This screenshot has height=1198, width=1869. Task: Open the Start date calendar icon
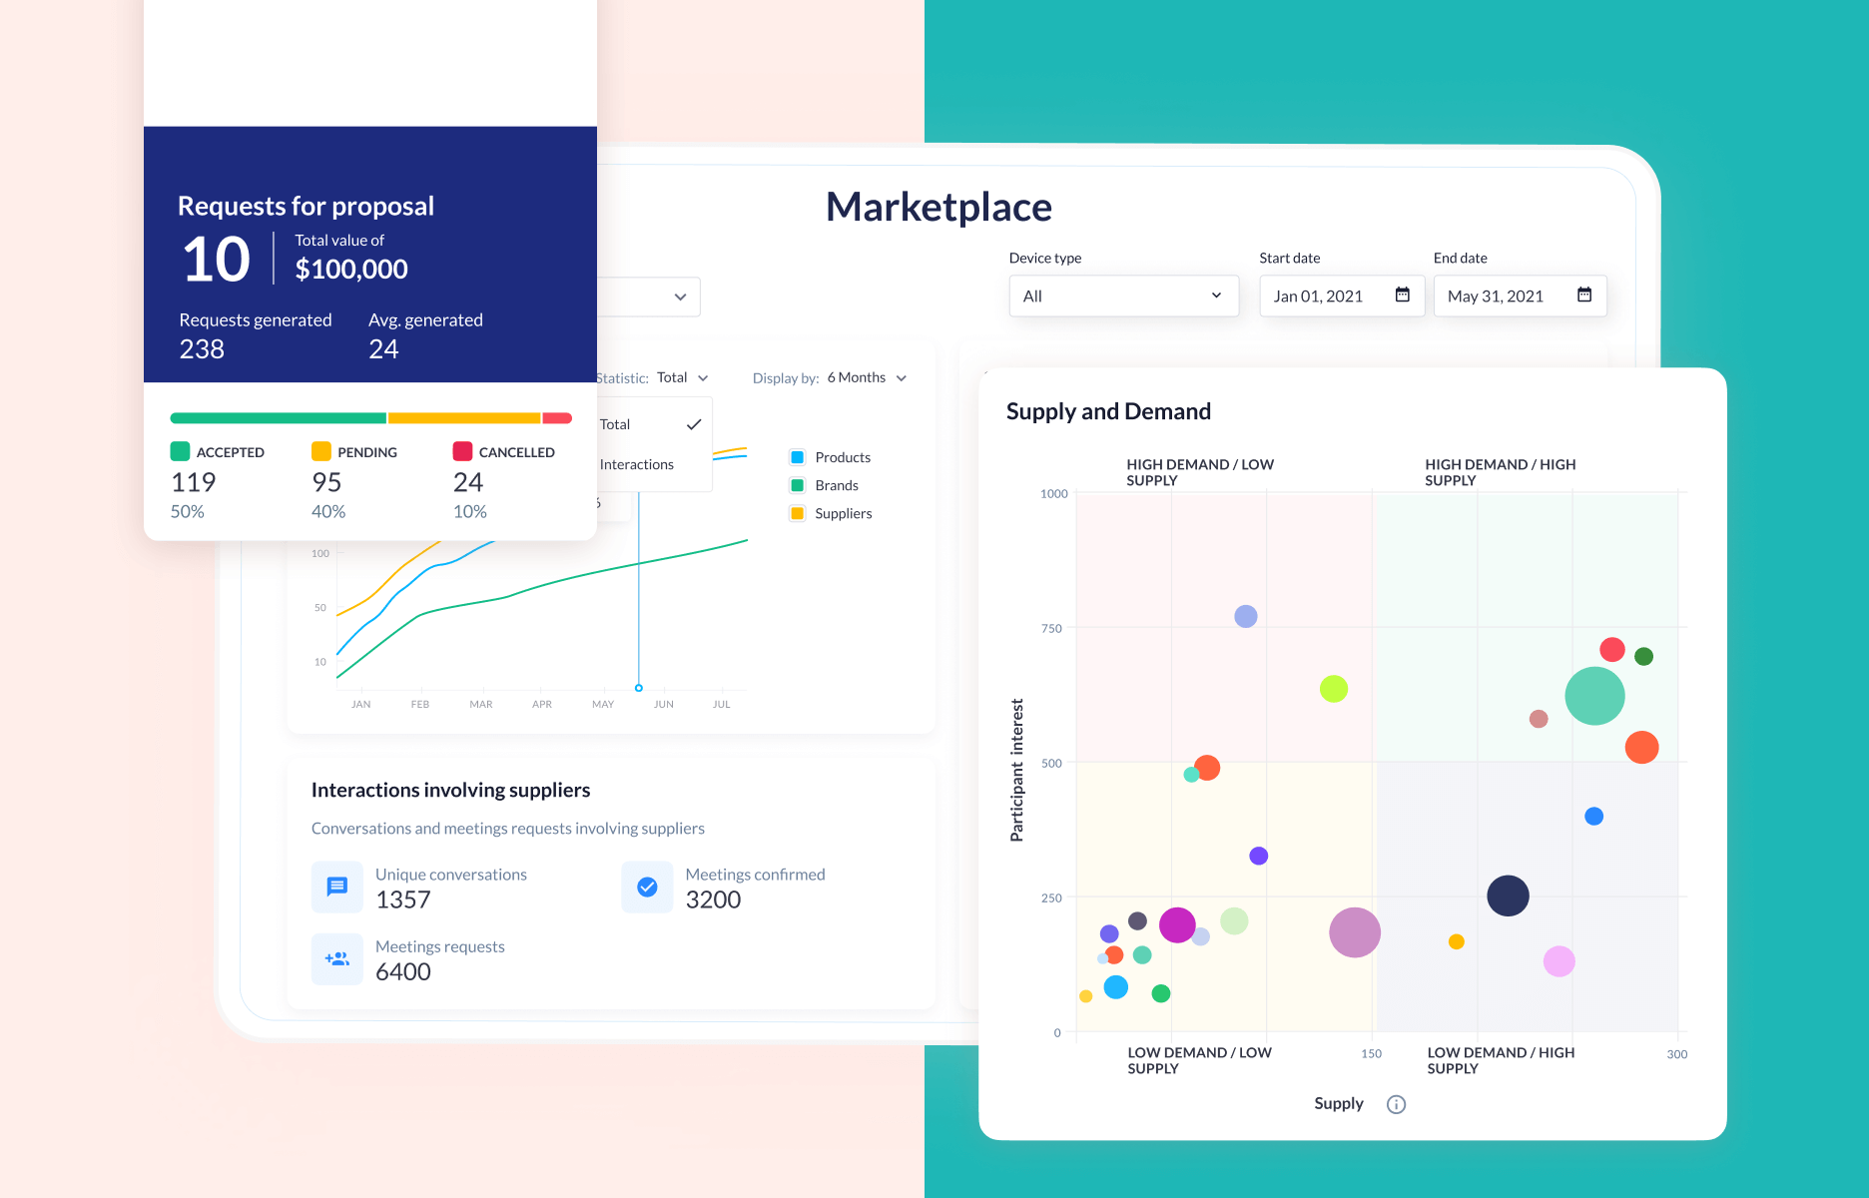(1402, 295)
